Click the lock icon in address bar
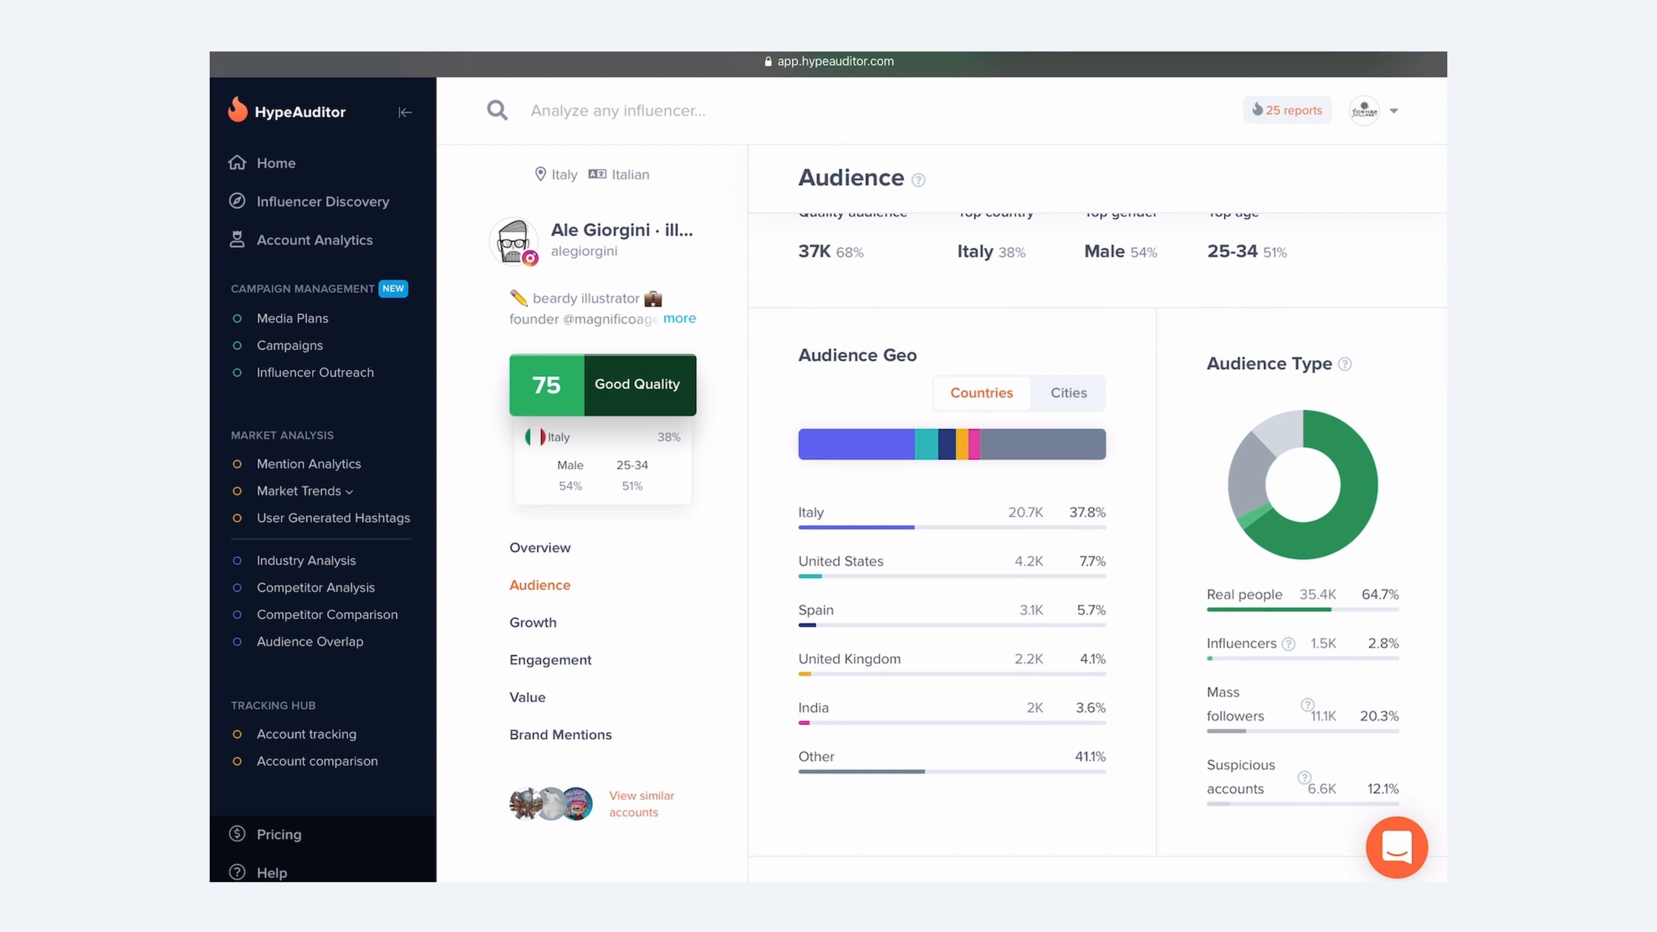Image resolution: width=1657 pixels, height=932 pixels. [x=768, y=62]
